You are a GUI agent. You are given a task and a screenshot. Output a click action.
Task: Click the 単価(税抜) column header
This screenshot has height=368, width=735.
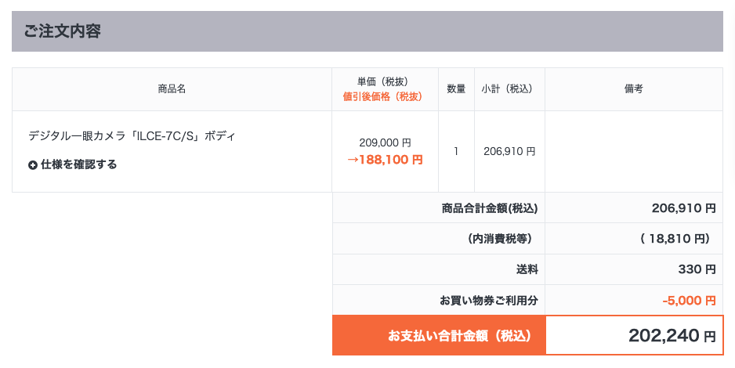click(x=382, y=82)
